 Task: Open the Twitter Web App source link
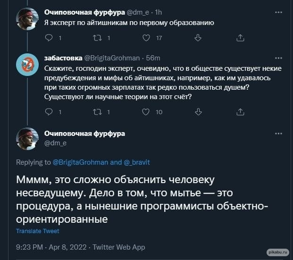pyautogui.click(x=119, y=247)
